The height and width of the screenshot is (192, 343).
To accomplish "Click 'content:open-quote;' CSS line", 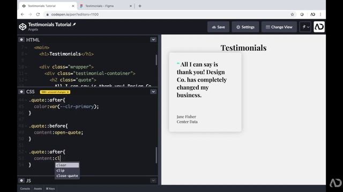I will [x=58, y=132].
